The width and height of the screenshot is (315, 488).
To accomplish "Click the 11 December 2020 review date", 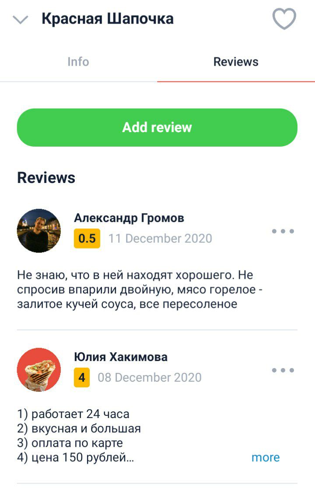I will pos(160,239).
